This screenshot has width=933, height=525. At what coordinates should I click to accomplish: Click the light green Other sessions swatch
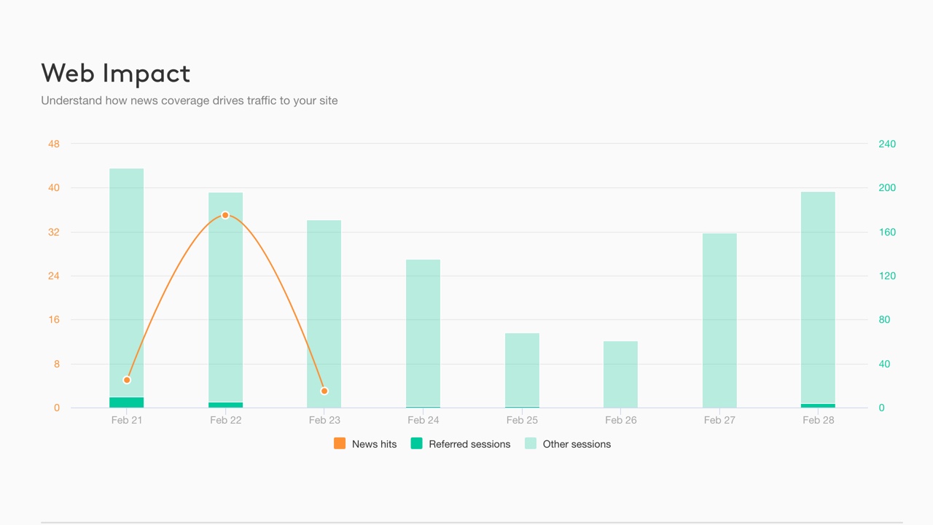click(x=531, y=443)
